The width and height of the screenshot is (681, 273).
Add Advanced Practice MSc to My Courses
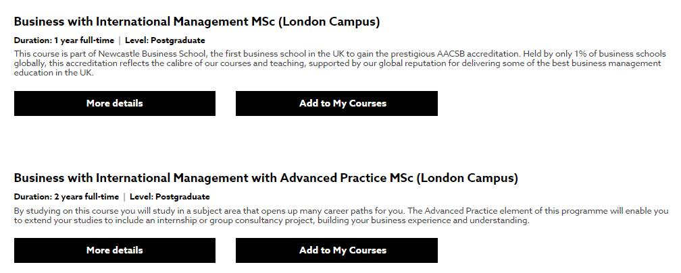pyautogui.click(x=336, y=250)
